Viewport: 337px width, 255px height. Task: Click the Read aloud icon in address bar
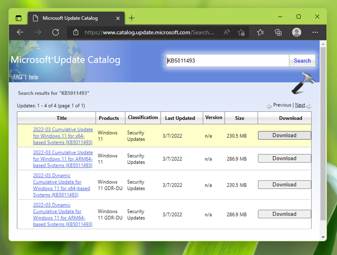click(x=227, y=32)
